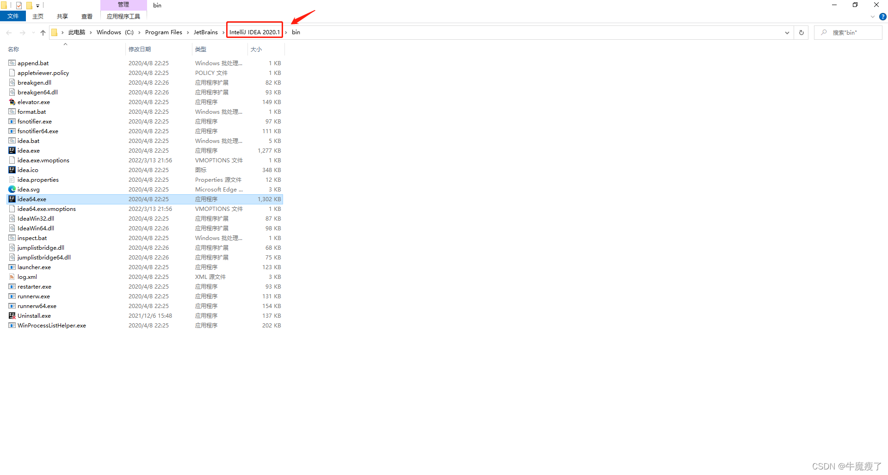Viewport: 888px width, 475px height.
Task: Click the search magnifier icon
Action: (x=824, y=32)
